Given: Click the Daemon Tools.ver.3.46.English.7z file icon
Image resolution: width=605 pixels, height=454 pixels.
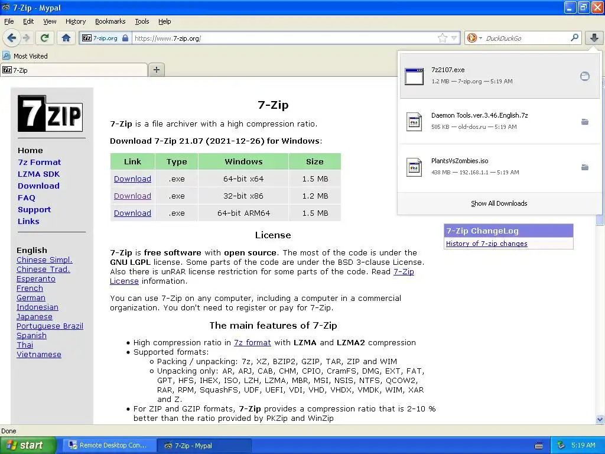Looking at the screenshot, I should 414,122.
